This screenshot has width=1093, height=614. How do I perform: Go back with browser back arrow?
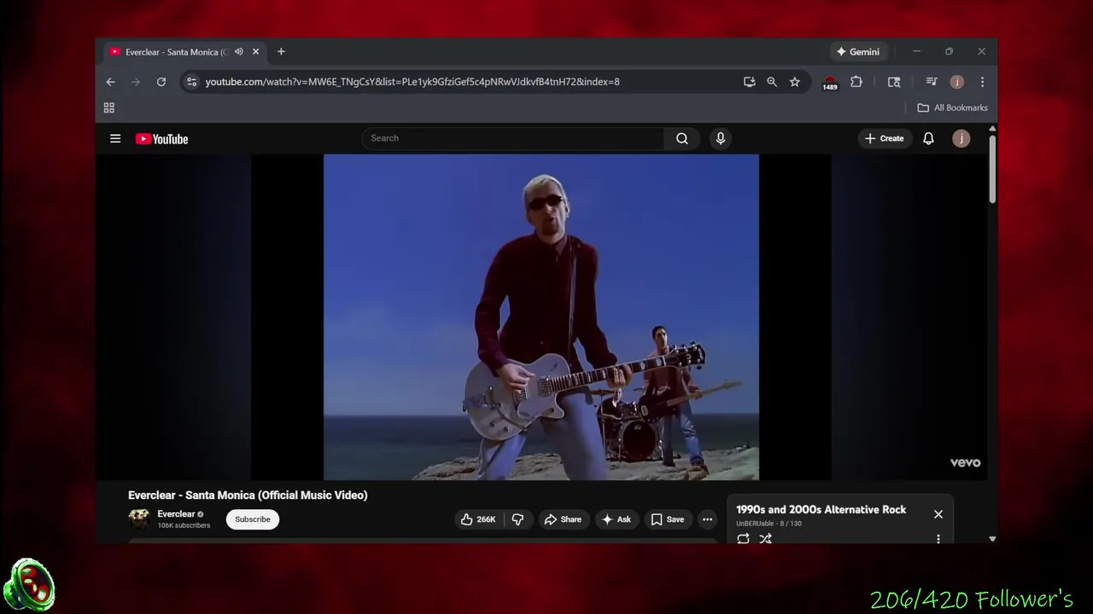pos(110,82)
